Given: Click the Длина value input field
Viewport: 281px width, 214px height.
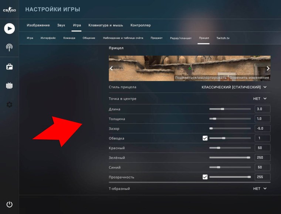Looking at the screenshot, I should (x=262, y=109).
